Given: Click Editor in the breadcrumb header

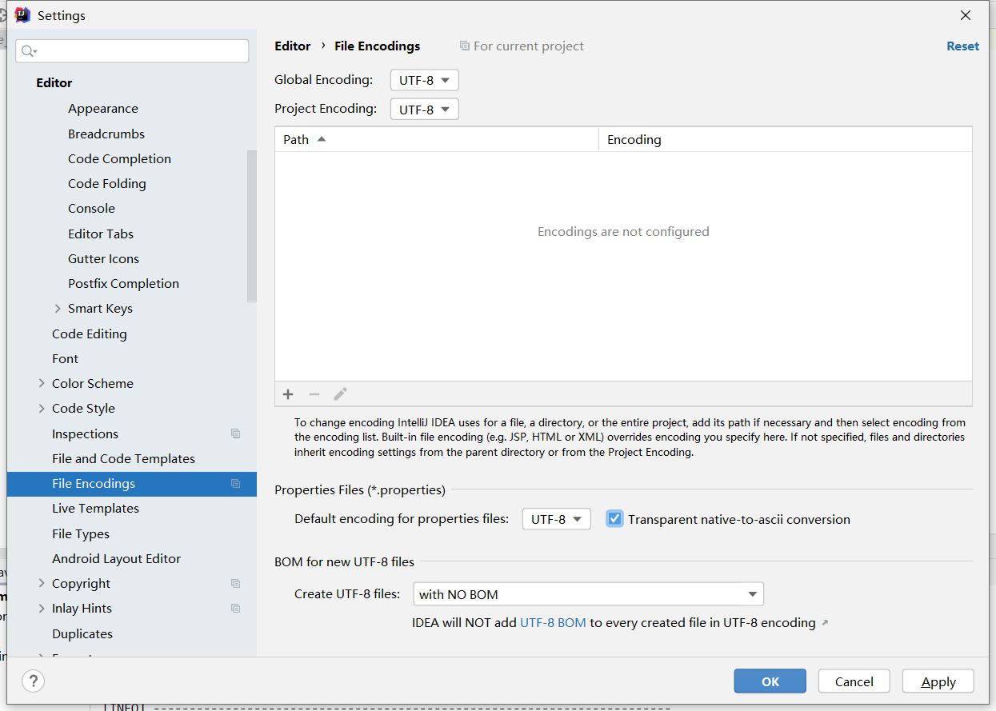Looking at the screenshot, I should [x=292, y=46].
